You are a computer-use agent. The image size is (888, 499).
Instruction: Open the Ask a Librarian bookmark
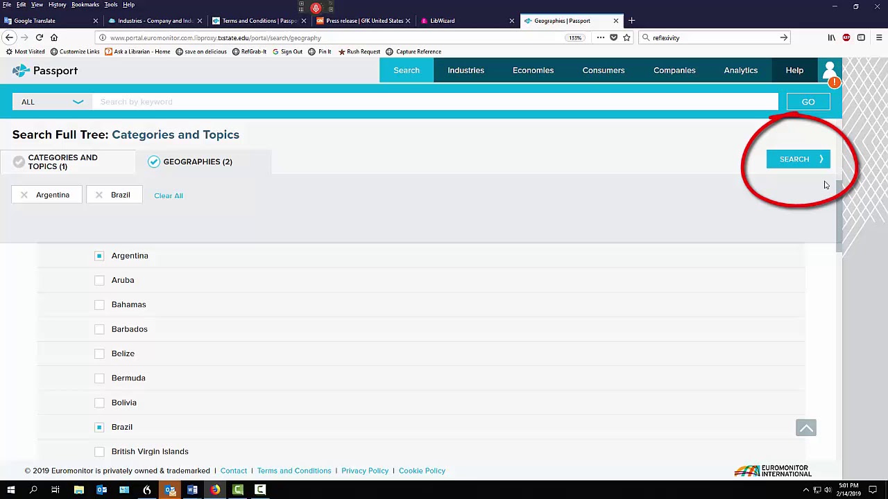point(137,51)
